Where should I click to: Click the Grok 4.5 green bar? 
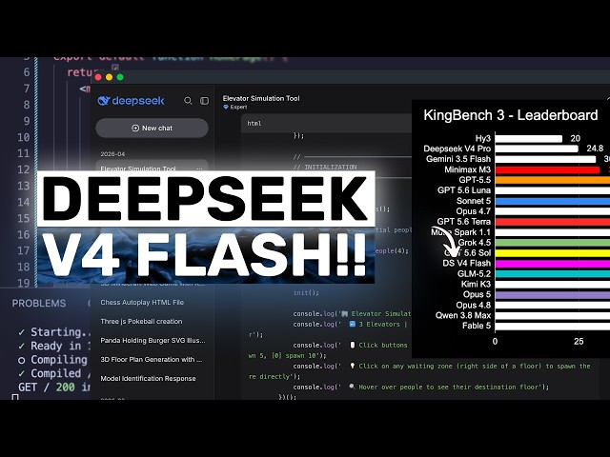coord(553,243)
